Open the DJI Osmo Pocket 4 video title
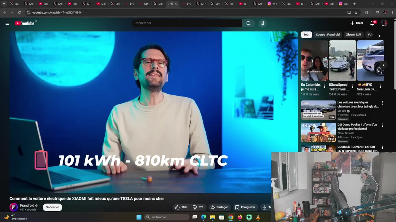This screenshot has width=396, height=222. click(357, 126)
